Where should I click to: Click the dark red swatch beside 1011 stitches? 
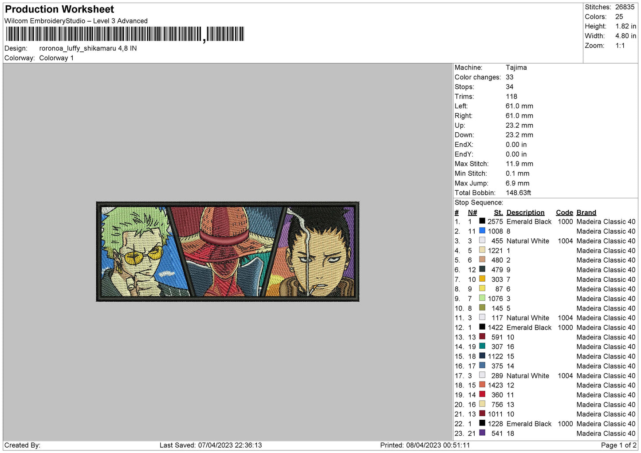point(482,414)
